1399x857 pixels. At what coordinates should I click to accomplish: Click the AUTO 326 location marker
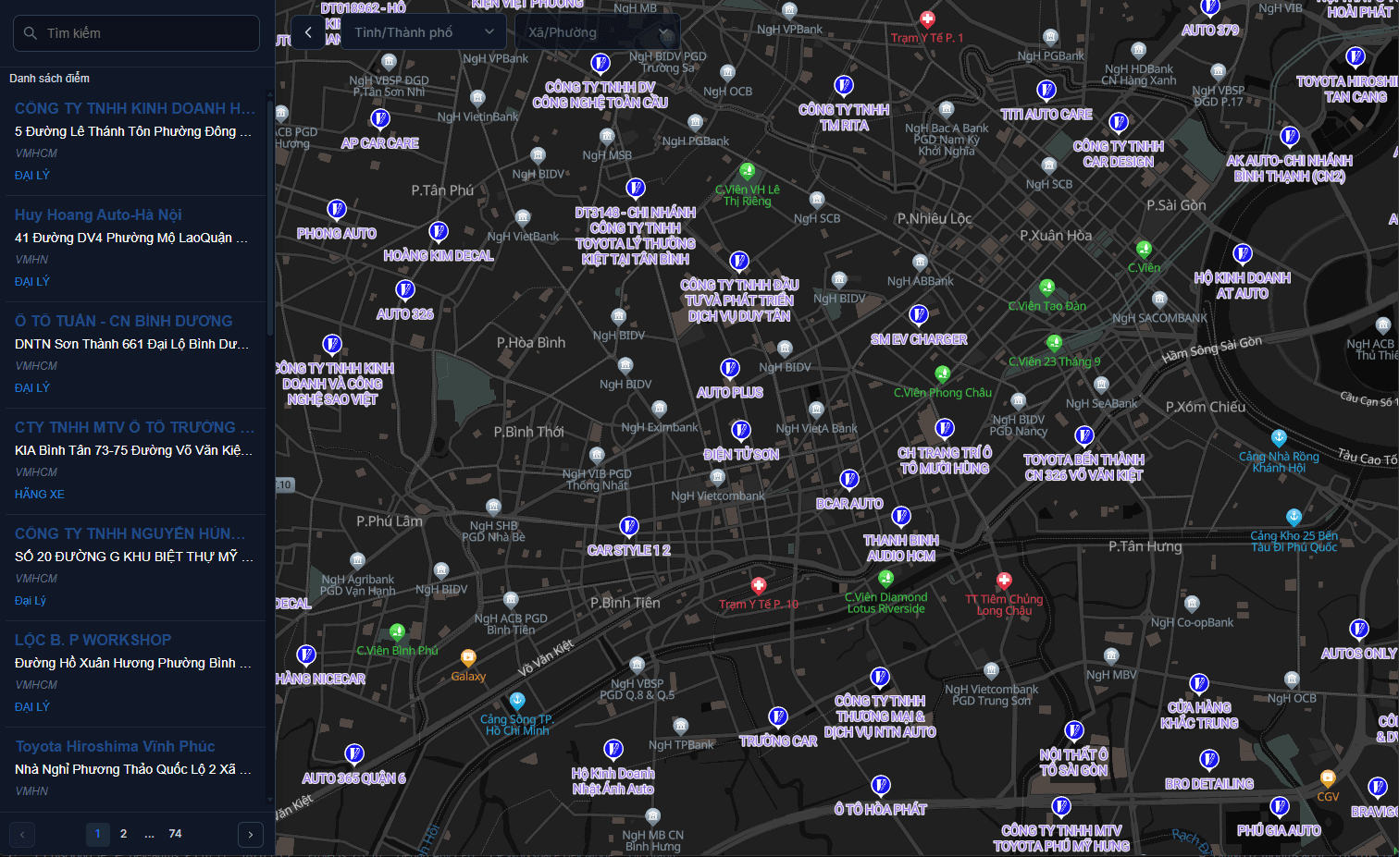(405, 290)
